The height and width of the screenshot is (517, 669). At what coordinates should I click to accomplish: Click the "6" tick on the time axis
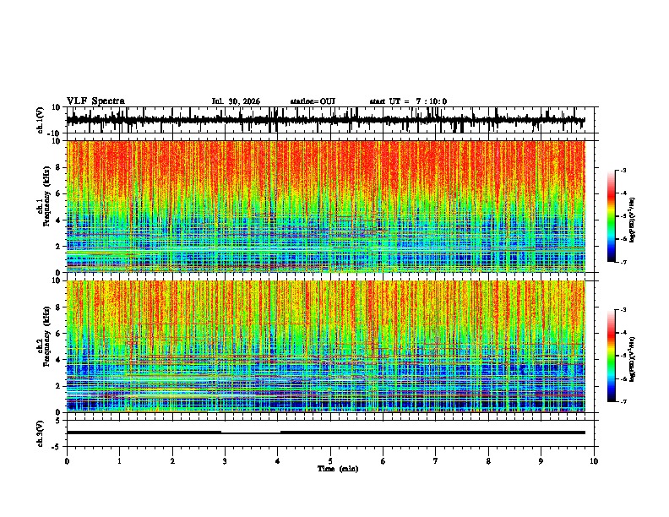click(x=383, y=461)
